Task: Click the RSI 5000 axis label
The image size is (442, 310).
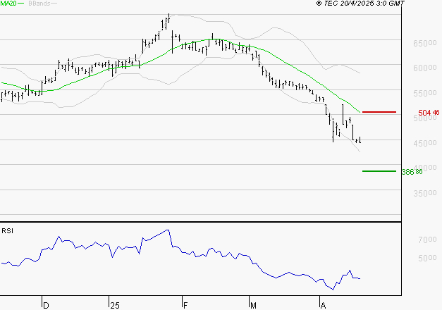Action: tap(427, 258)
